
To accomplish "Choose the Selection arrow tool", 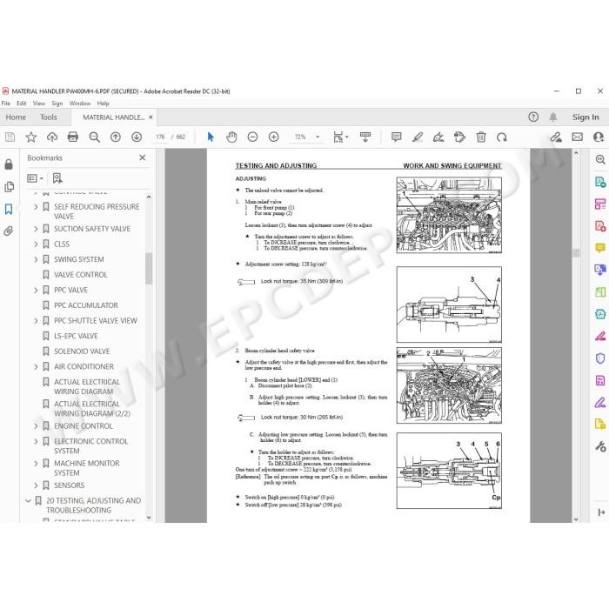I will tap(211, 137).
